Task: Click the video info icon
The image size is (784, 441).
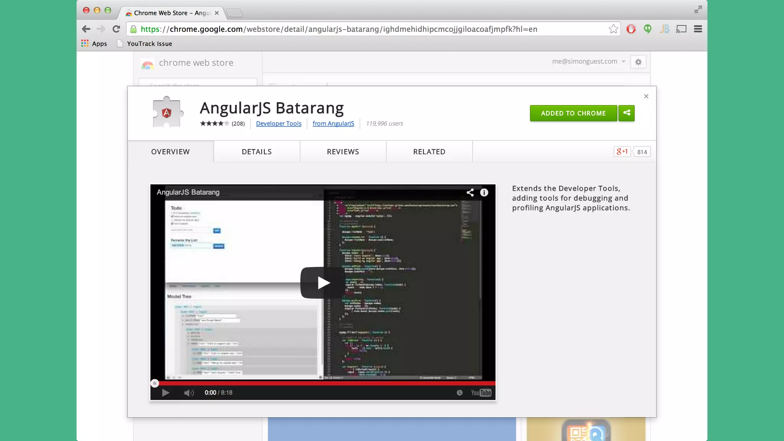Action: 484,193
